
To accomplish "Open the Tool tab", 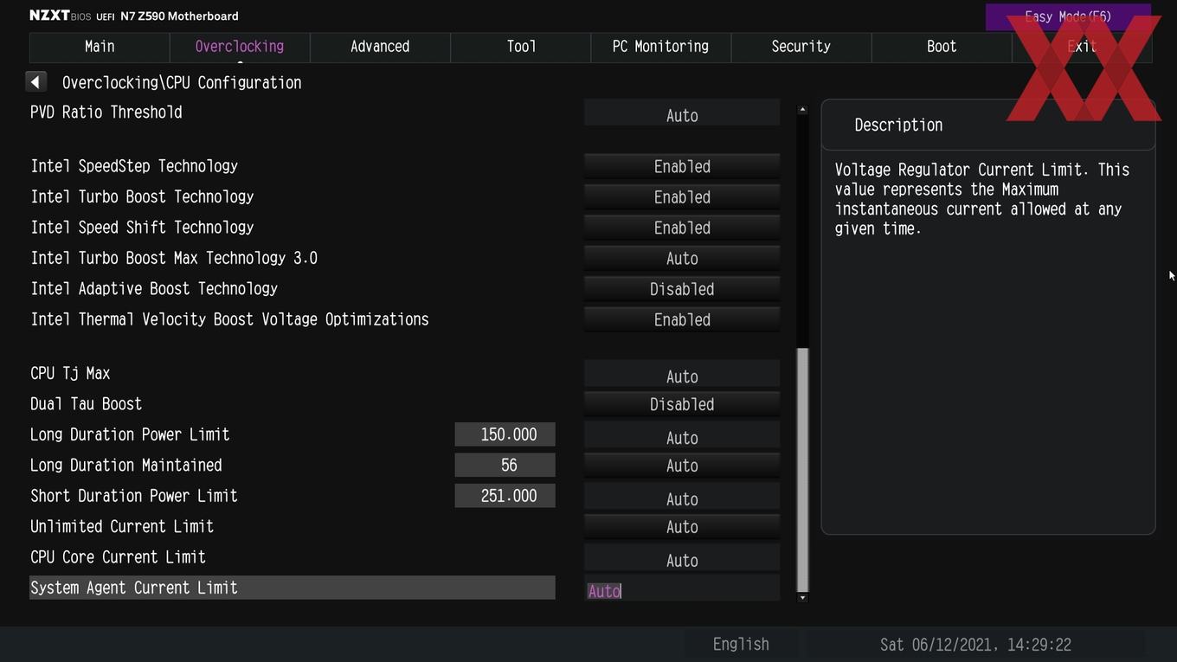I will (521, 47).
